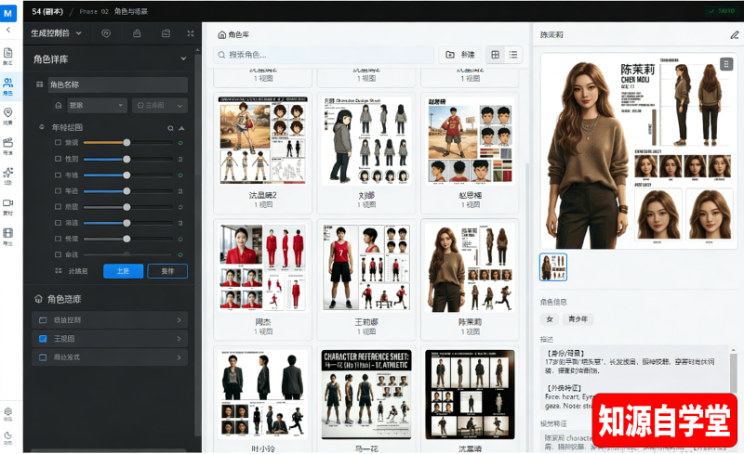The width and height of the screenshot is (744, 454).
Task: Click the blue generate button
Action: [x=123, y=271]
